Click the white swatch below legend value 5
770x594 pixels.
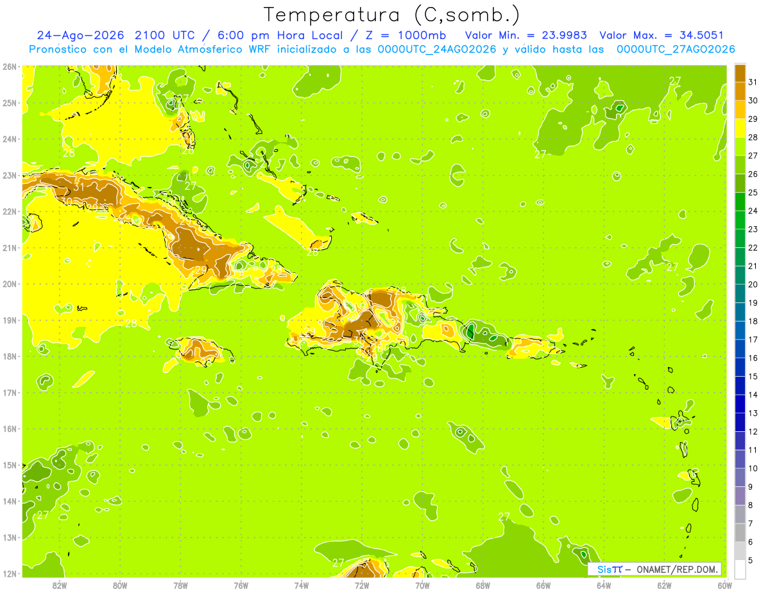point(740,569)
